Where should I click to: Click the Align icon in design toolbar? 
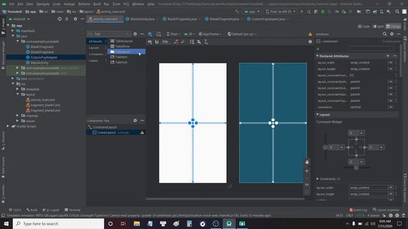[199, 42]
